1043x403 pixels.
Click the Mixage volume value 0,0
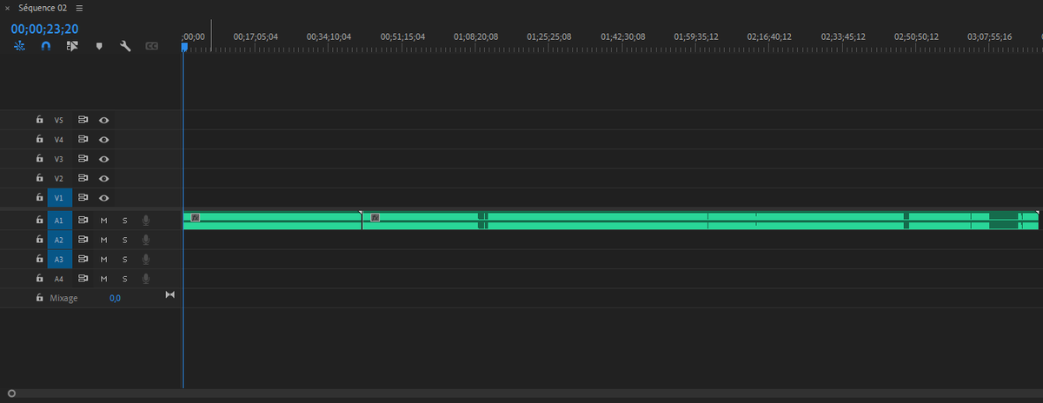(115, 298)
